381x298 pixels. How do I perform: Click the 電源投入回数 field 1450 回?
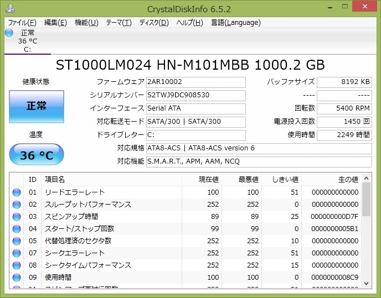tap(344, 122)
